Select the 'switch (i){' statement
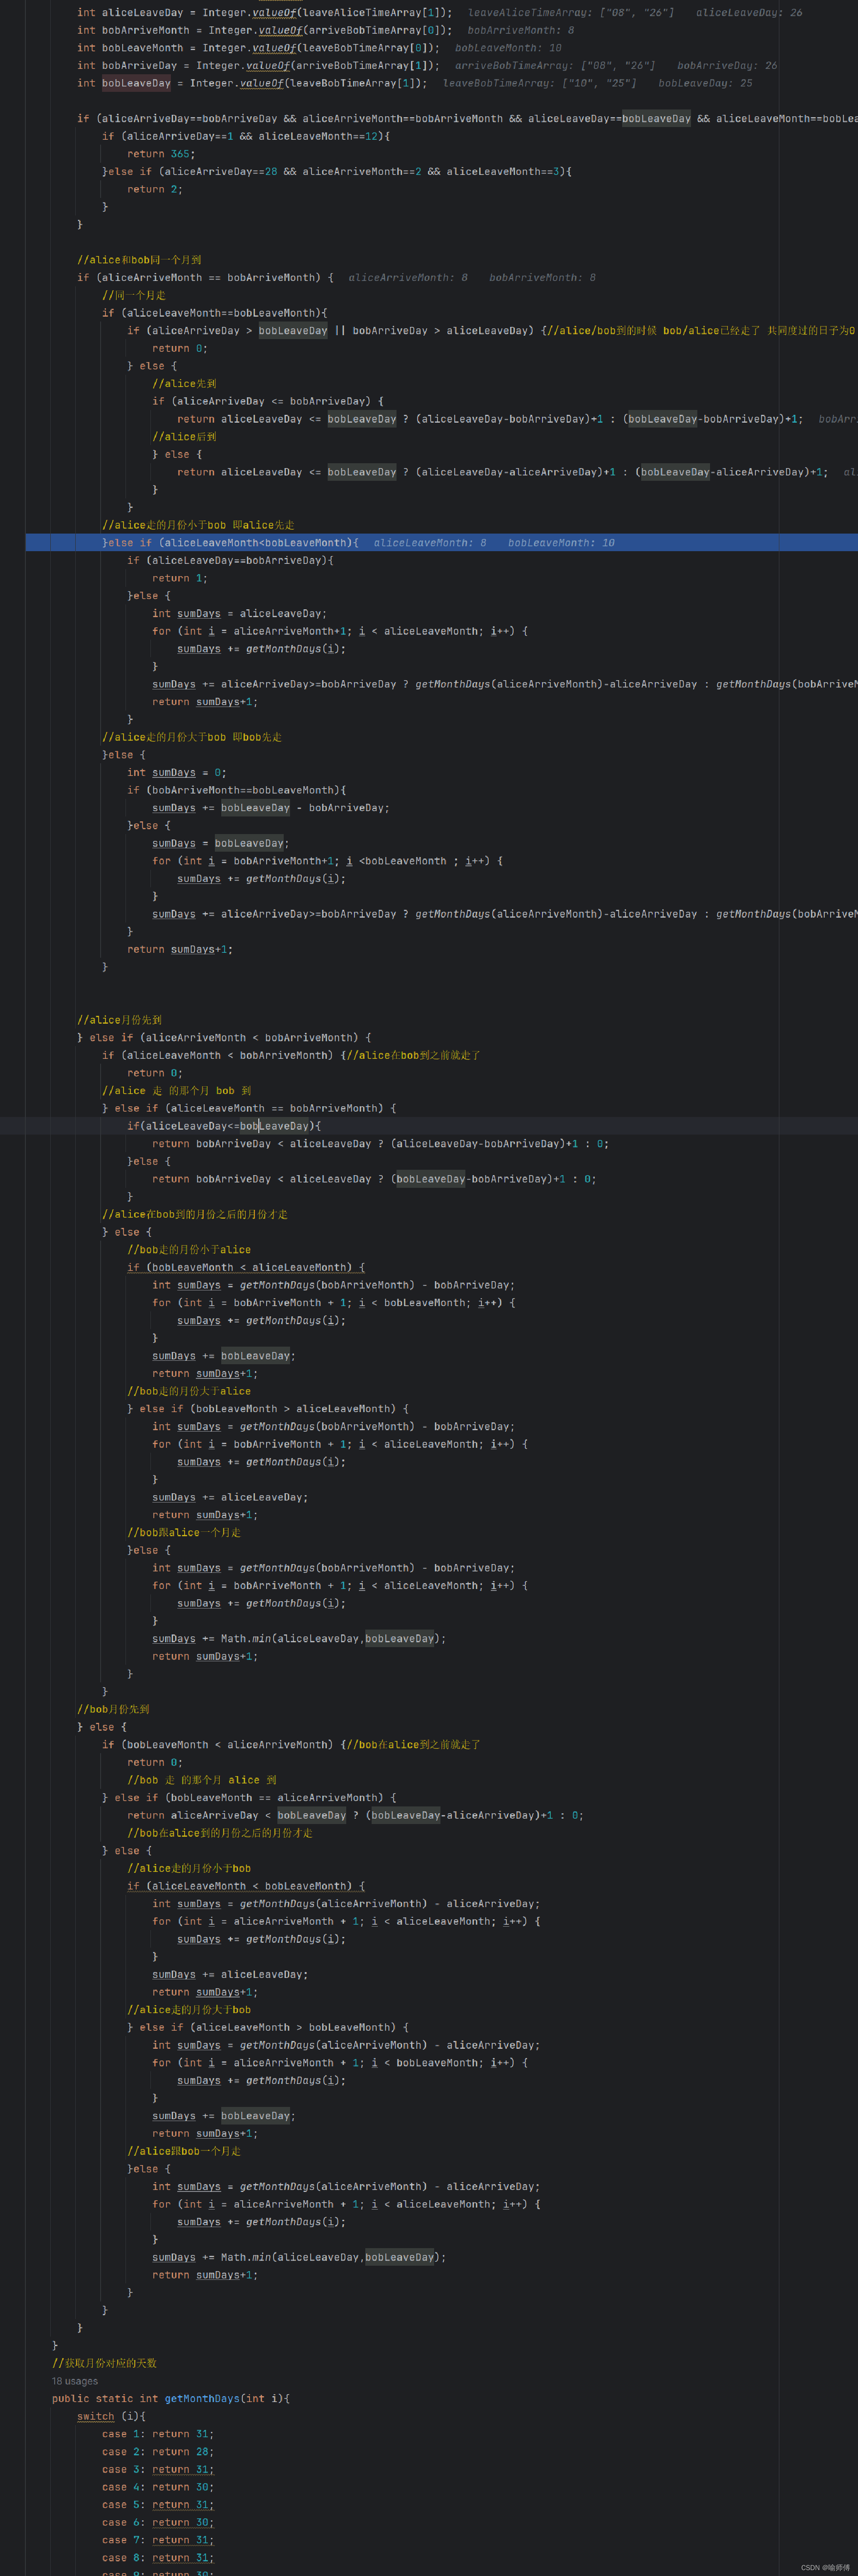 (111, 2416)
